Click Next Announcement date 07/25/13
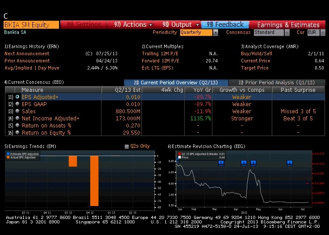This screenshot has height=235, width=329. coord(107,54)
